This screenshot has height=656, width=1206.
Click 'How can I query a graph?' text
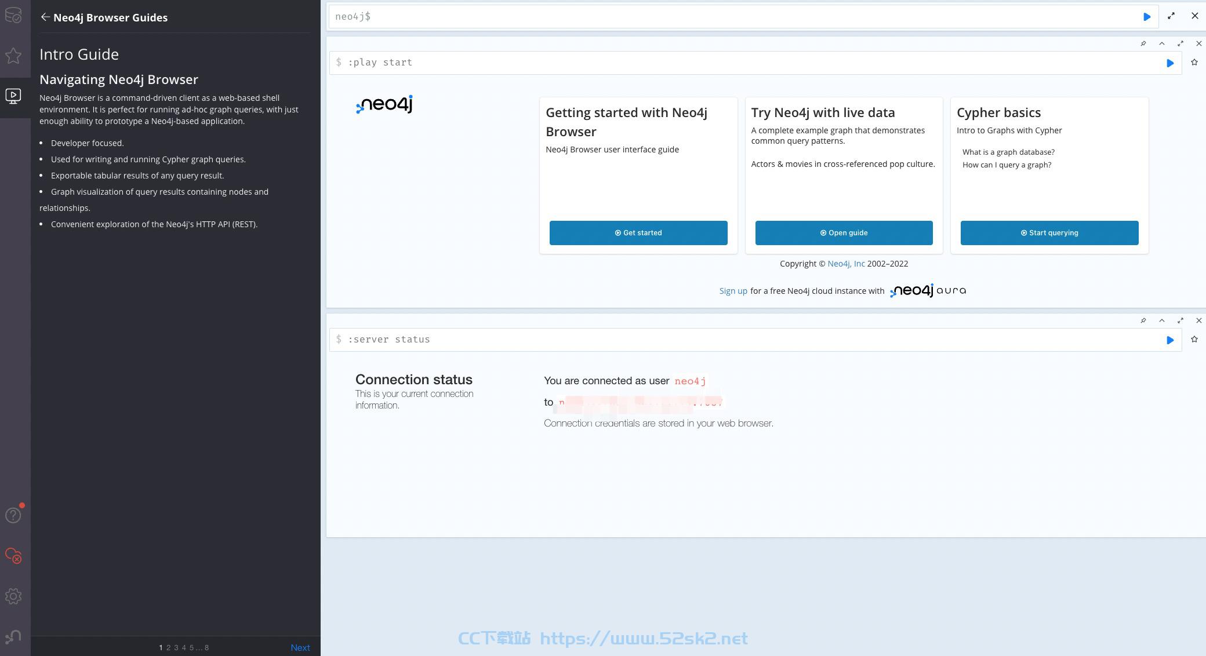[x=1007, y=165]
